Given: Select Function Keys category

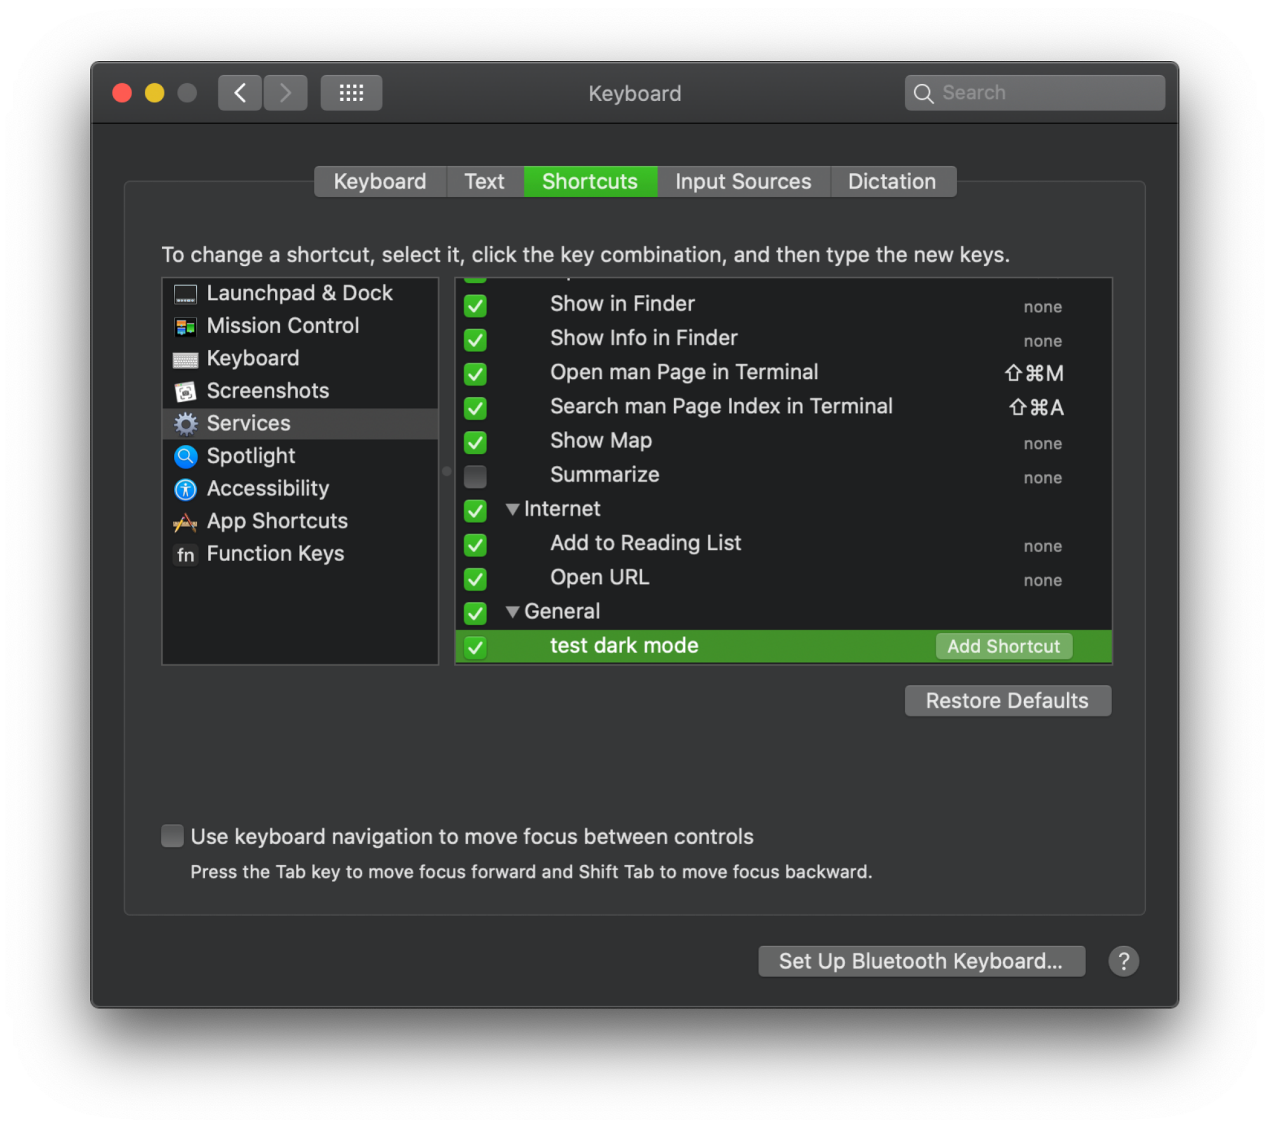Looking at the screenshot, I should pyautogui.click(x=300, y=554).
